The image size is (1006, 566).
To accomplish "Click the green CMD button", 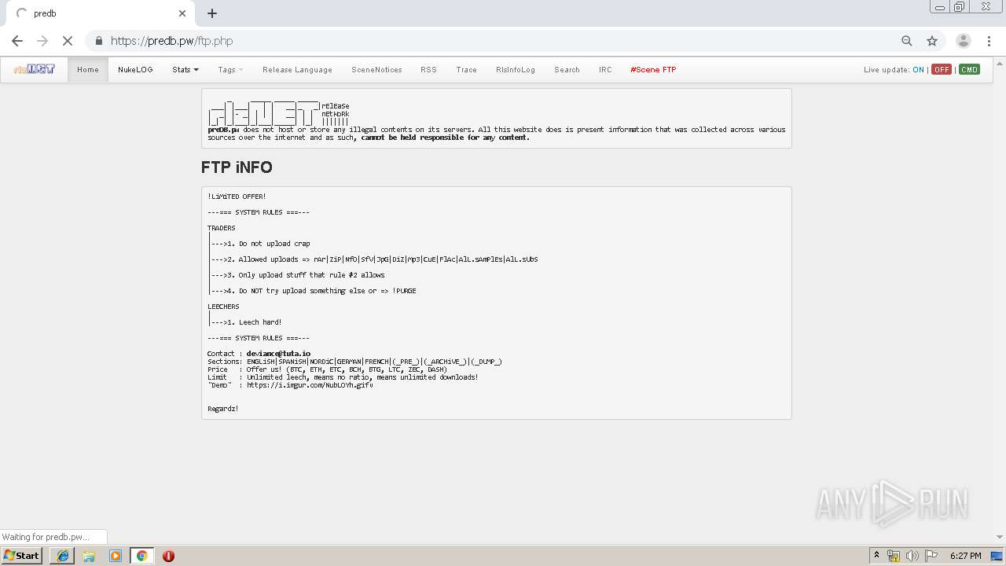I will click(x=969, y=69).
